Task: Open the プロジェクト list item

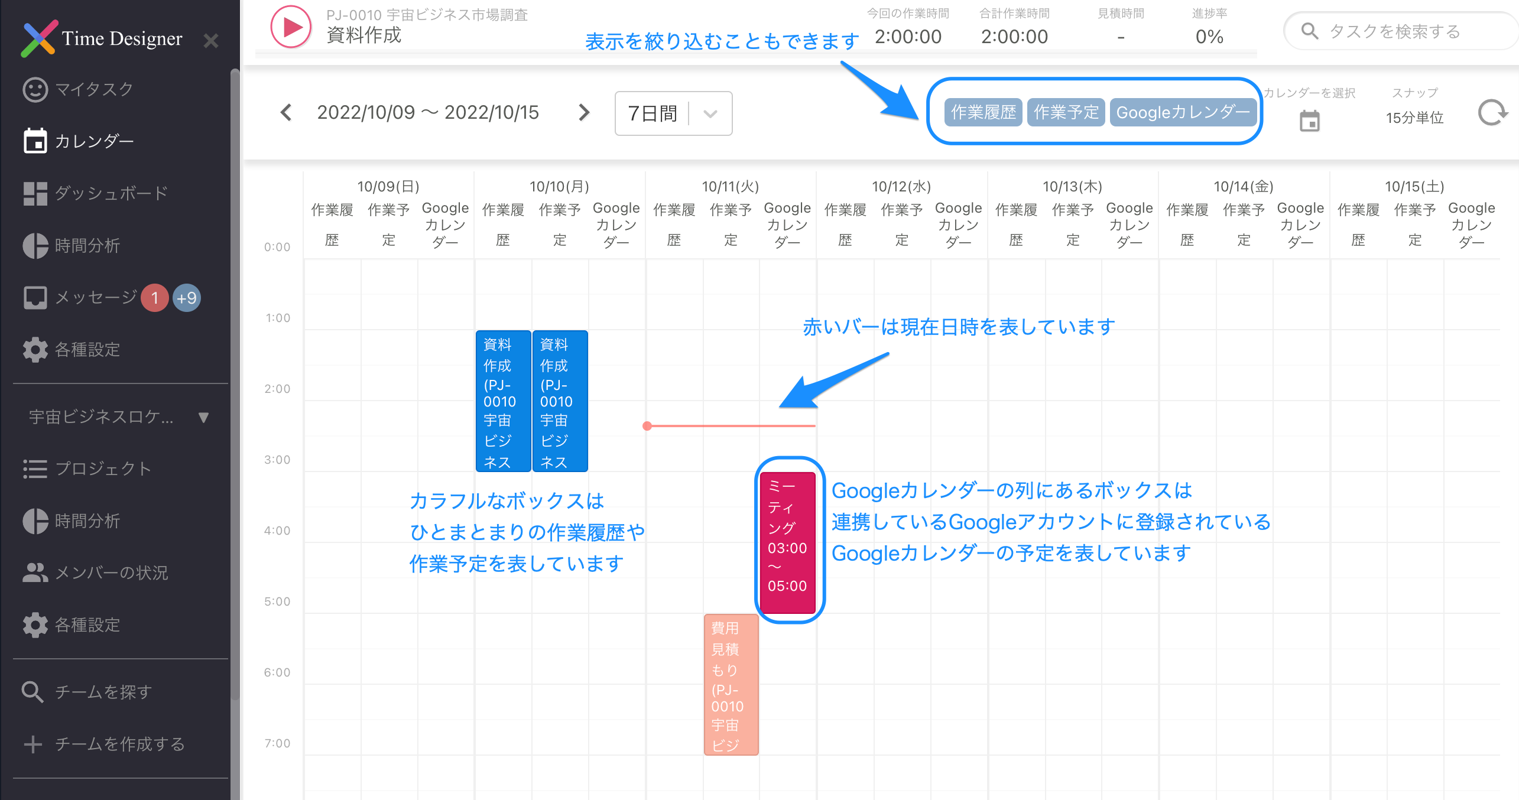Action: tap(103, 469)
